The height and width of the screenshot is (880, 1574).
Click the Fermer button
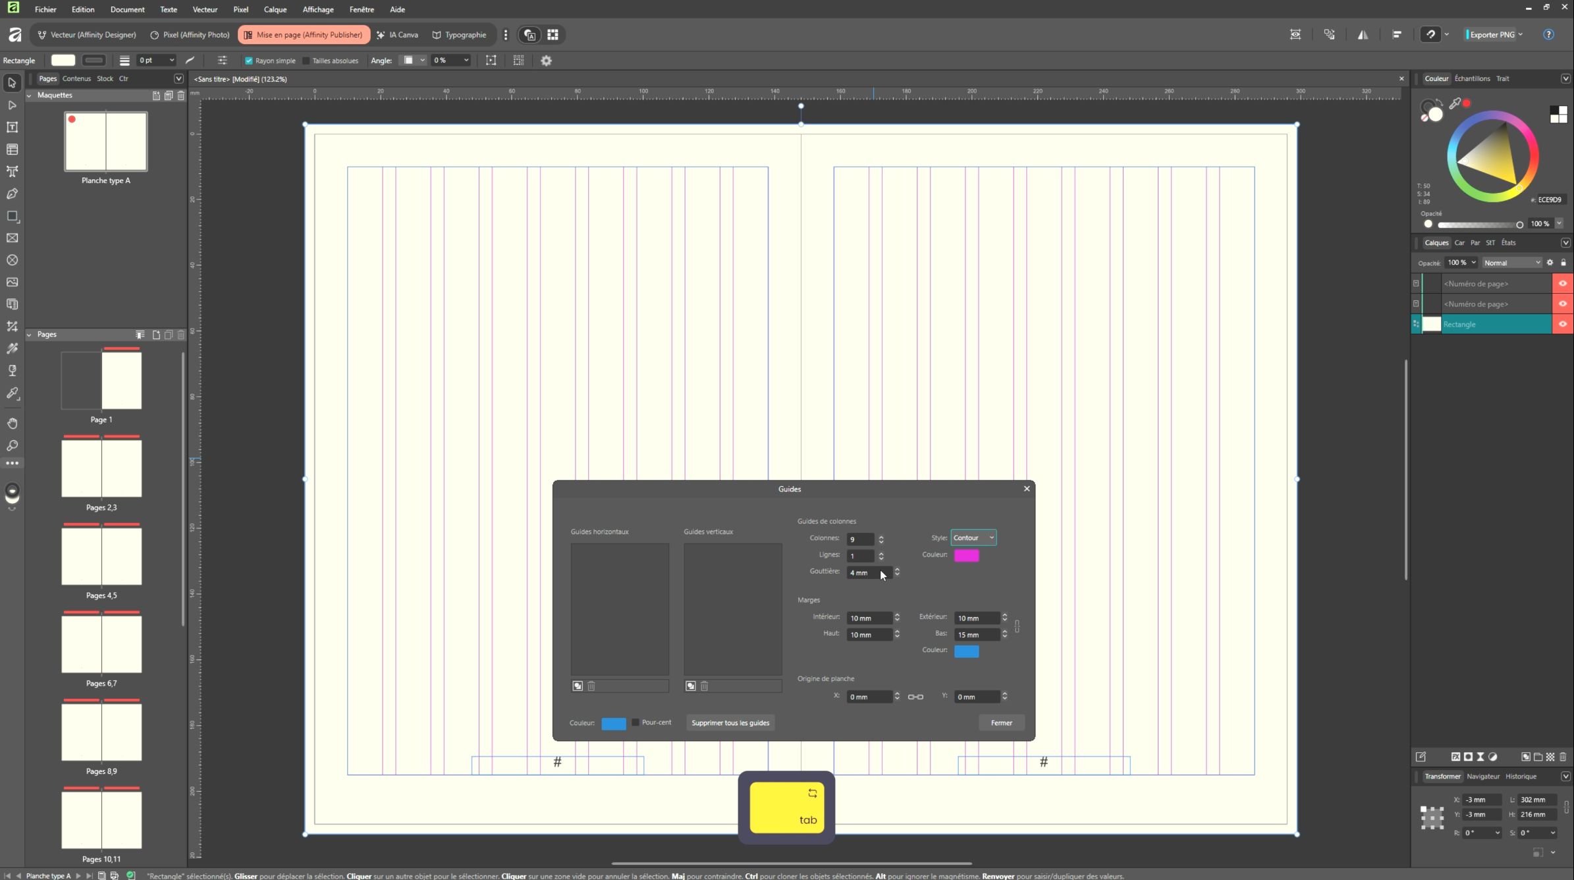tap(1001, 723)
